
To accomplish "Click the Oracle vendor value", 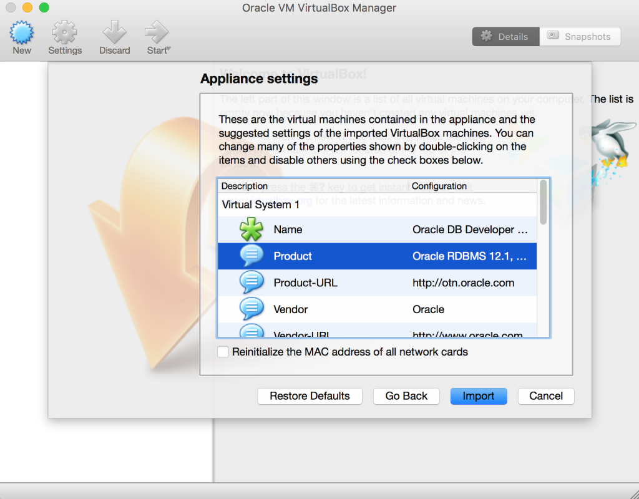I will [428, 309].
